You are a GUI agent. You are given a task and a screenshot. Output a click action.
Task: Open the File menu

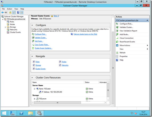pos(3,9)
